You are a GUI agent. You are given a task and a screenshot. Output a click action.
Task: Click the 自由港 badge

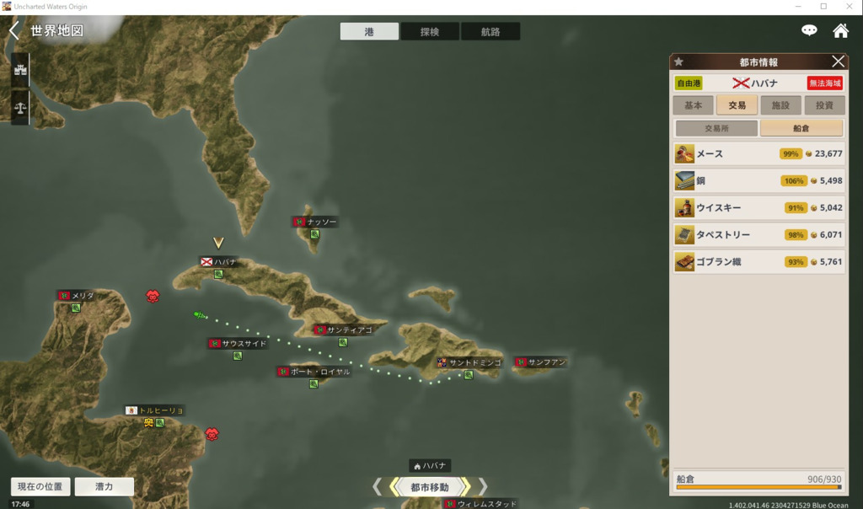pyautogui.click(x=689, y=83)
